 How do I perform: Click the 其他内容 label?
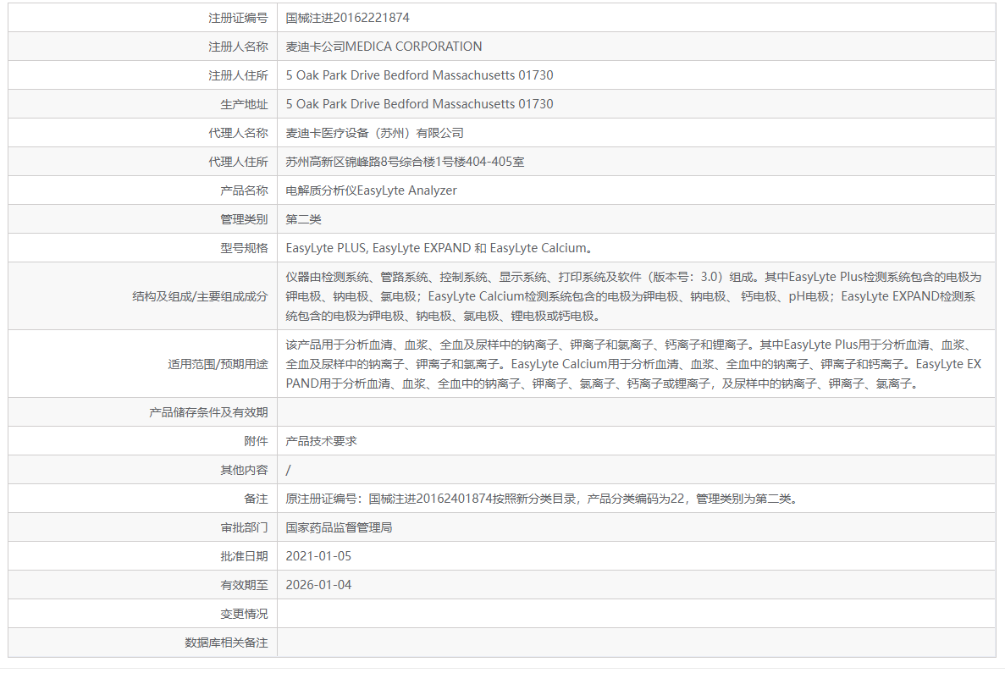(x=244, y=471)
